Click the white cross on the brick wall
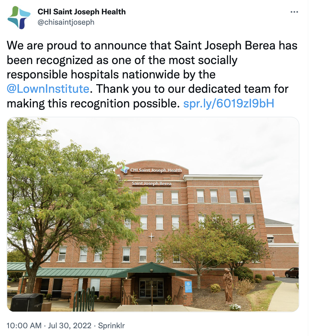 click(x=151, y=237)
